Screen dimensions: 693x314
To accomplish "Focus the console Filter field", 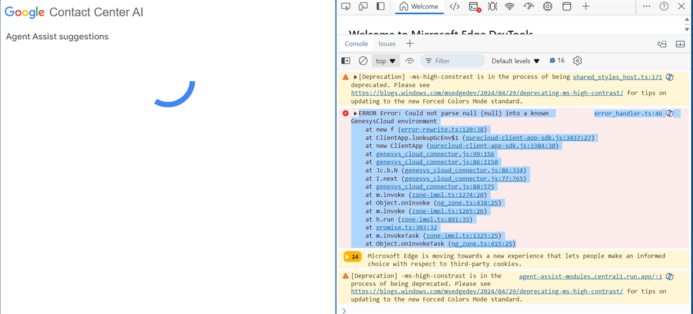I will pyautogui.click(x=452, y=61).
